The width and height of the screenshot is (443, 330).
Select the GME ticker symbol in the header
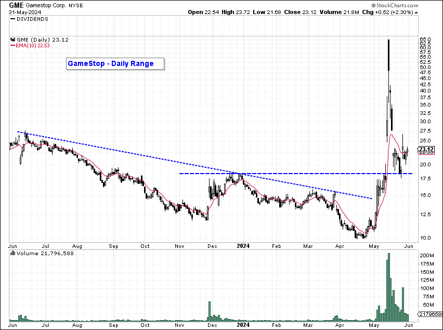[x=17, y=5]
